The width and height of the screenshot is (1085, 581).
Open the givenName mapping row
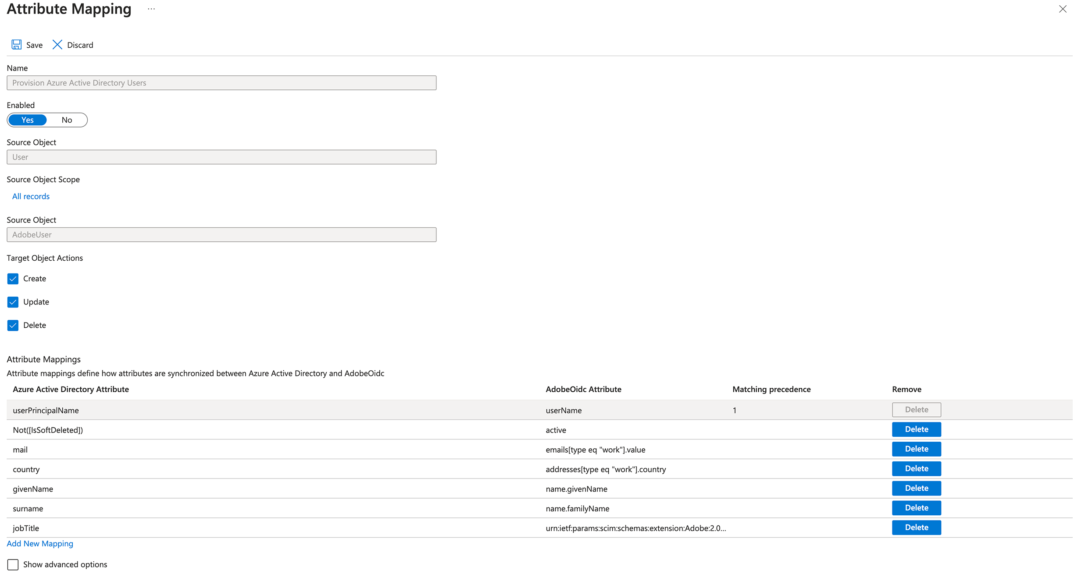click(x=33, y=489)
